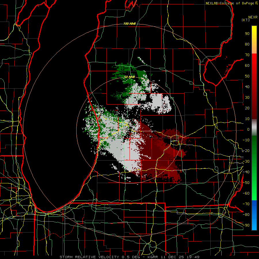This screenshot has width=259, height=259.
Task: Pick the -60 scale label
Action: click(x=246, y=193)
